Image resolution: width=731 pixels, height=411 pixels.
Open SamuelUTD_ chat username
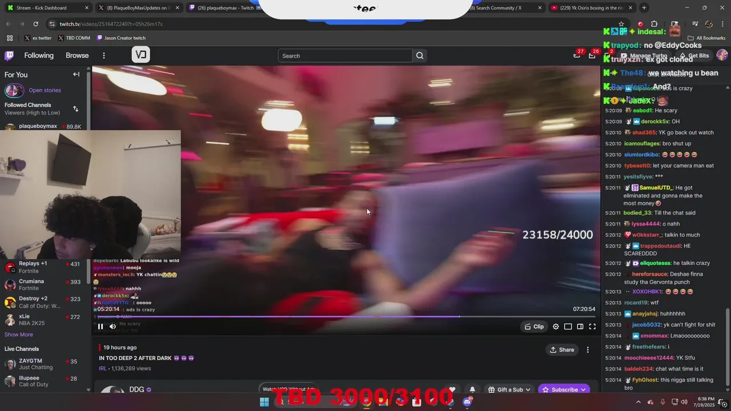coord(656,188)
